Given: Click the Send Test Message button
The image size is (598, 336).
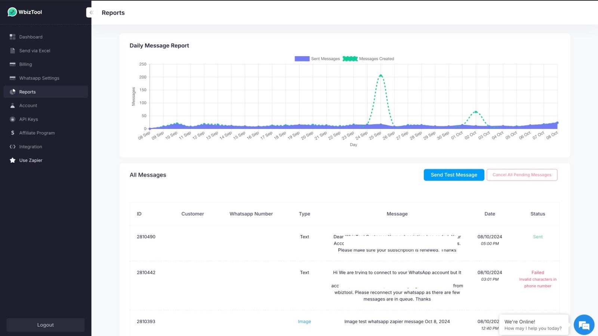Looking at the screenshot, I should click(454, 175).
